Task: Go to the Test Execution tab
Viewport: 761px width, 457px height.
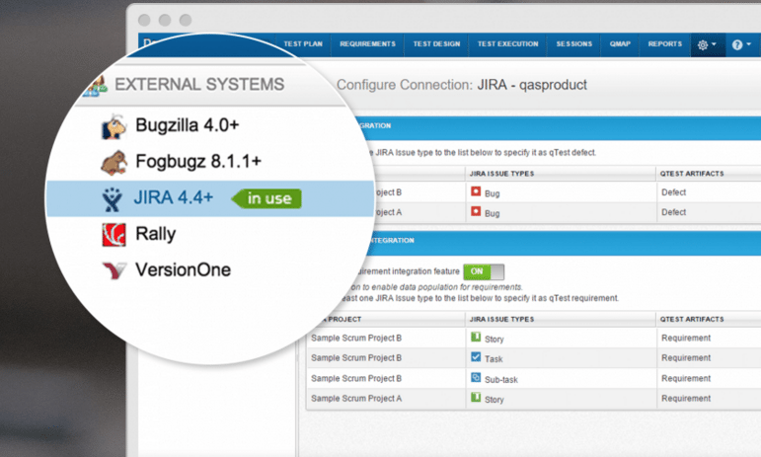Action: click(x=507, y=44)
